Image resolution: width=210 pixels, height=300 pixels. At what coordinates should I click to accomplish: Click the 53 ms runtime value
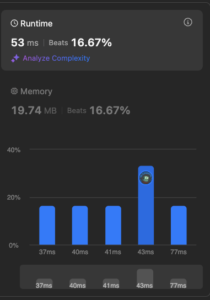click(25, 42)
